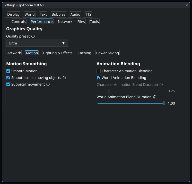
Task: Select the Motion sub-tab
Action: (x=32, y=53)
